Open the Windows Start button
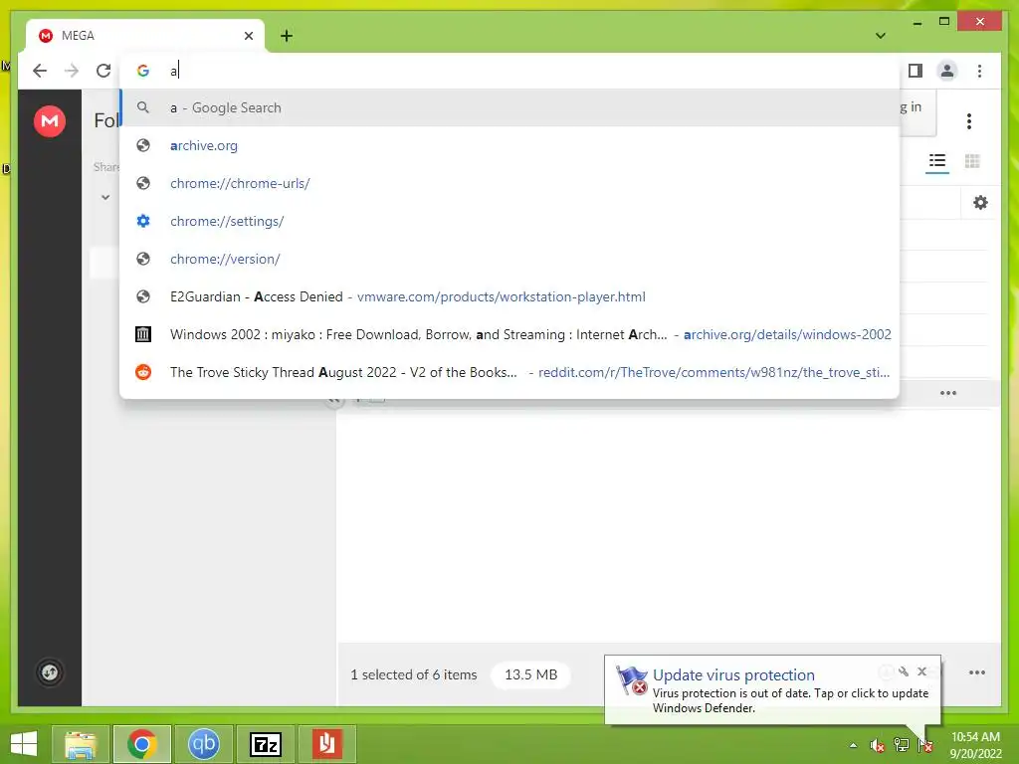This screenshot has height=764, width=1019. [24, 744]
